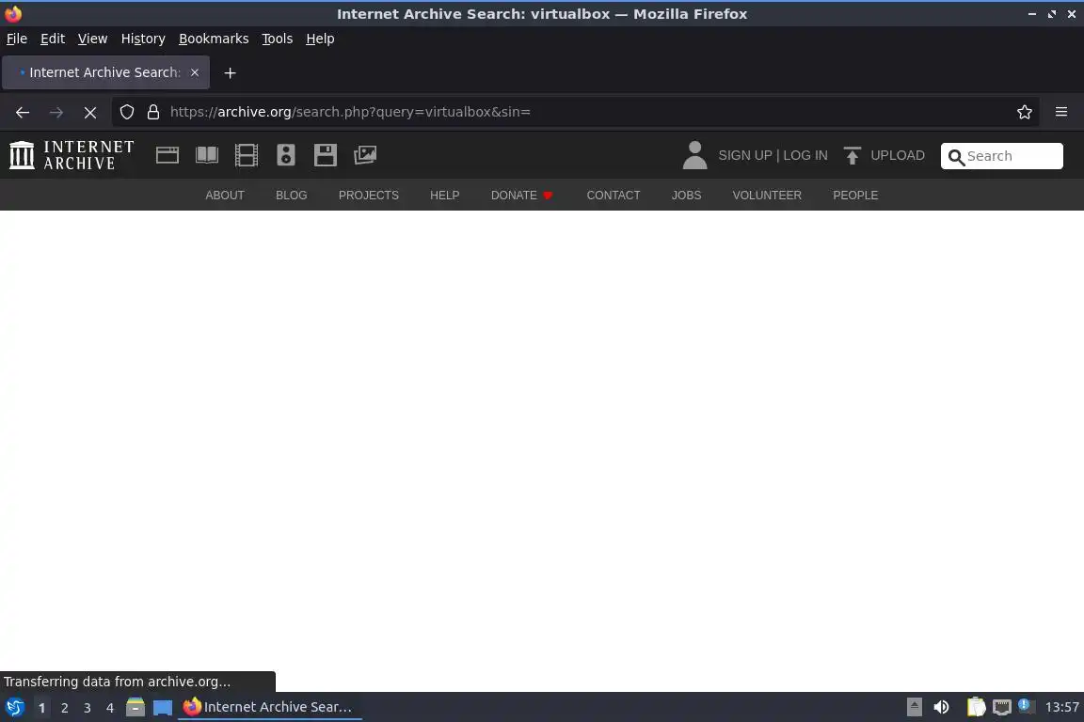Open the volume control tray icon
The height and width of the screenshot is (722, 1084).
pos(941,707)
